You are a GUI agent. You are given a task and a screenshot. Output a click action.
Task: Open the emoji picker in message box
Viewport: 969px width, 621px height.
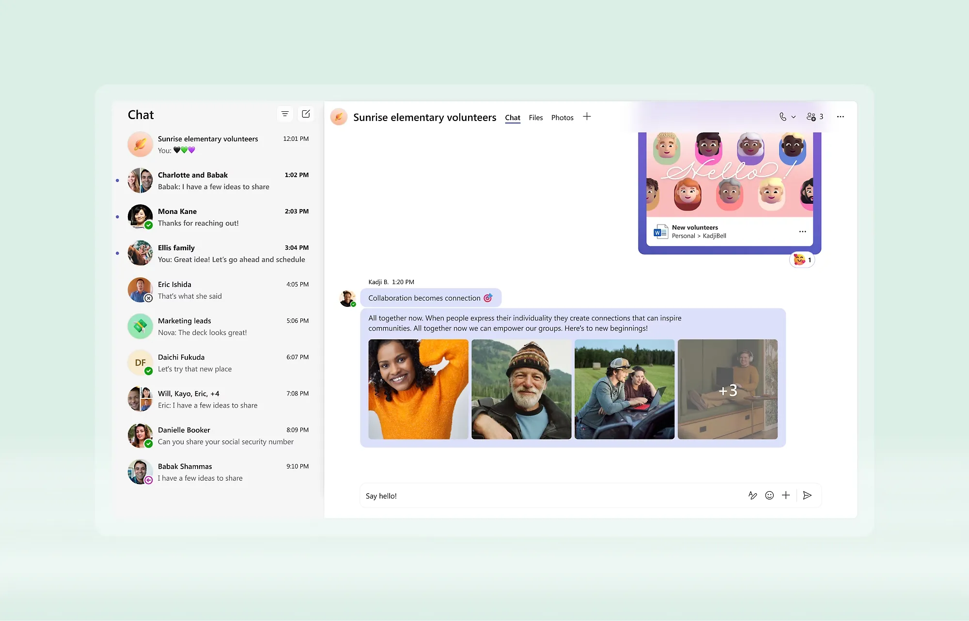click(x=769, y=495)
